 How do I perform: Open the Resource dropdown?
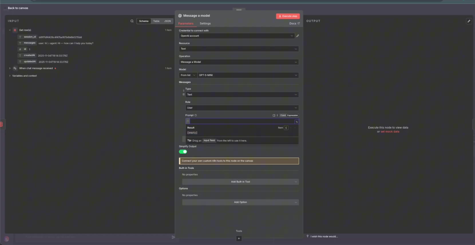click(x=239, y=49)
